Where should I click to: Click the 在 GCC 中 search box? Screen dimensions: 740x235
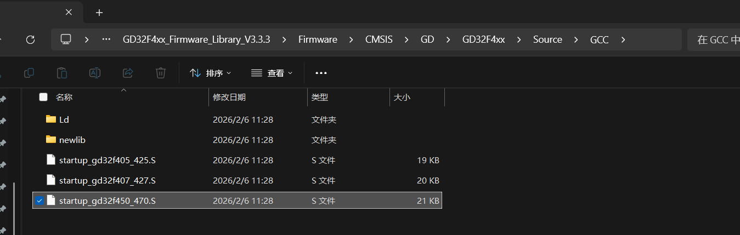pos(714,39)
